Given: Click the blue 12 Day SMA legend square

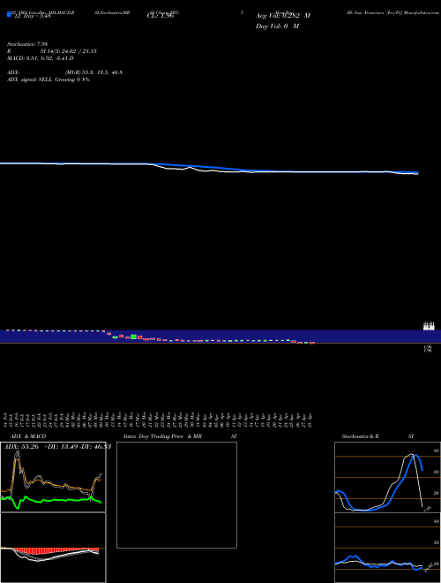Looking at the screenshot, I should 9,14.
